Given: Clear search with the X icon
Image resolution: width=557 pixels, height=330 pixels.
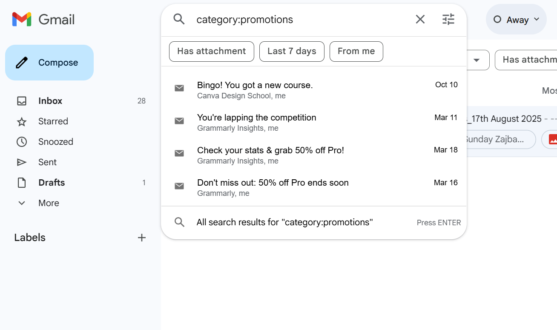Looking at the screenshot, I should point(420,19).
